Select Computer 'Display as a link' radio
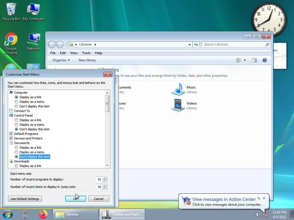This screenshot has width=294, height=220. tap(16, 97)
